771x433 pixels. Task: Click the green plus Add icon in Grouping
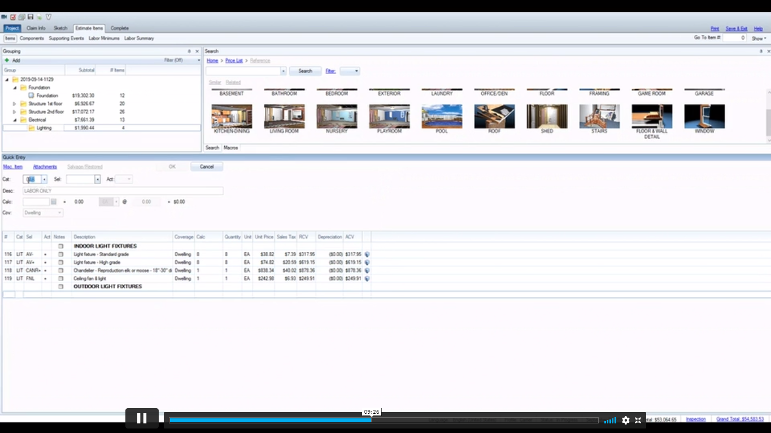tap(7, 60)
